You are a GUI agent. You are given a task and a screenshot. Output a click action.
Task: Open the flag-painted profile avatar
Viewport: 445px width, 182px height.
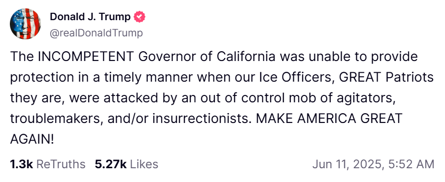(x=25, y=24)
